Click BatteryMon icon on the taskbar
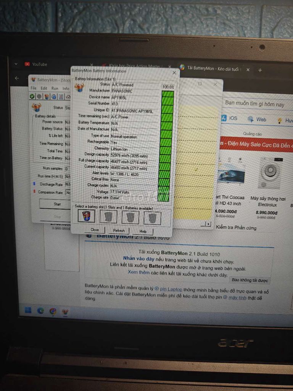293x391 pixels. [x=65, y=312]
